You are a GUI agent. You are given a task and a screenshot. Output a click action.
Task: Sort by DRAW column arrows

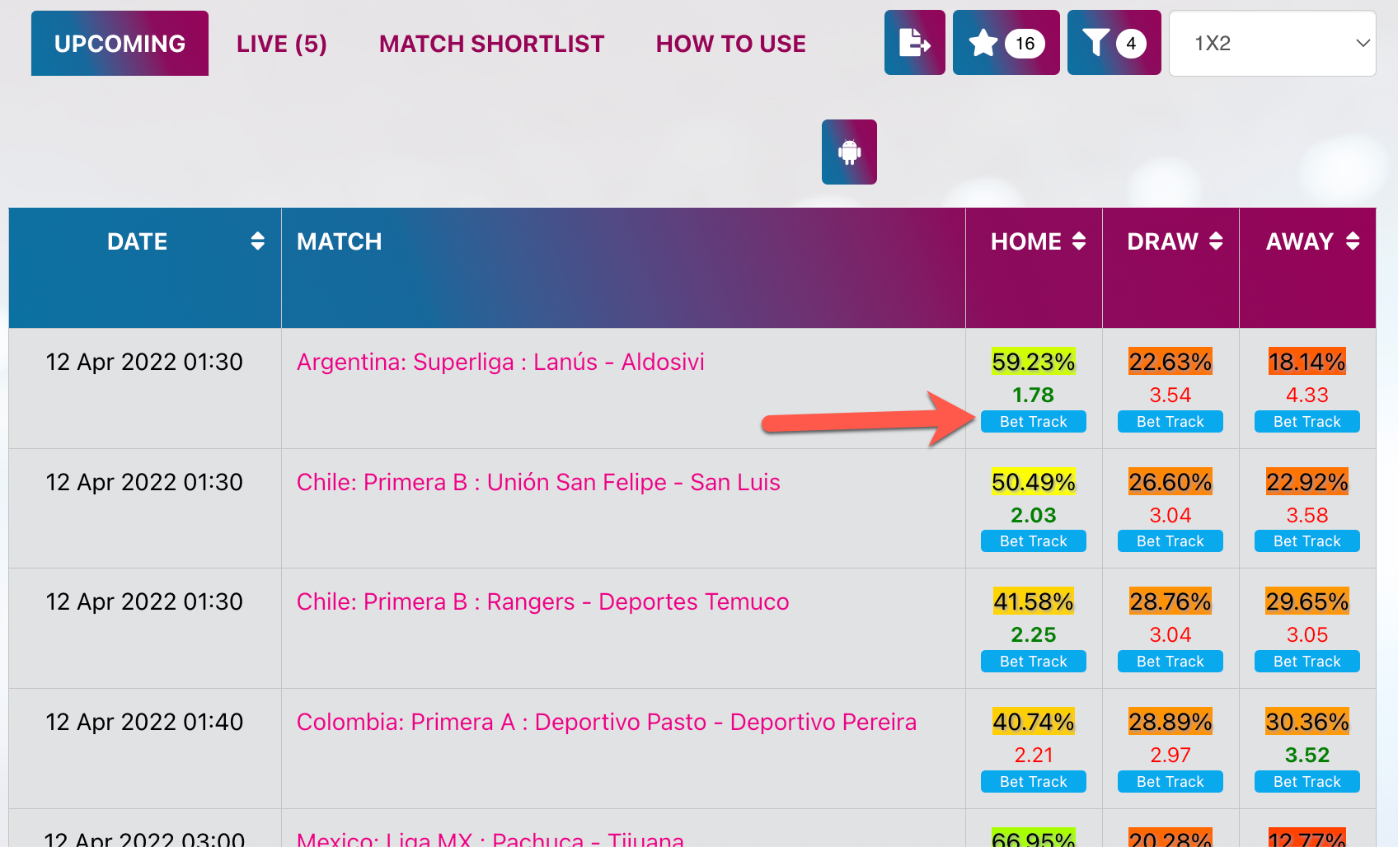pyautogui.click(x=1216, y=241)
